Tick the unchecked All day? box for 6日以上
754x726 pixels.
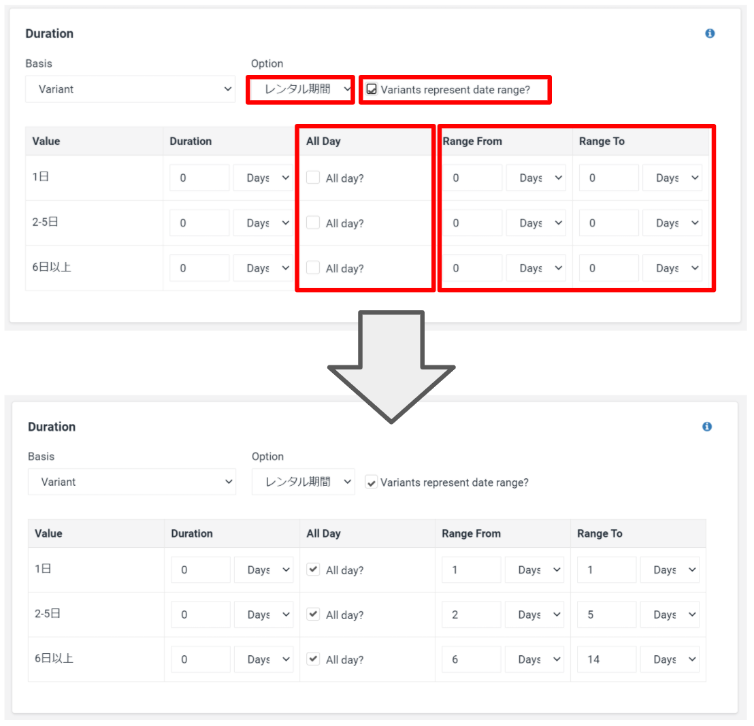313,268
